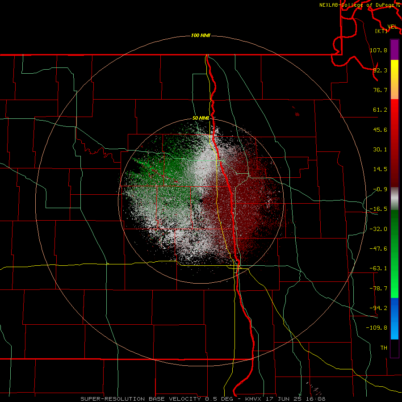Click the 76.7 velocity scale value
The width and height of the screenshot is (402, 402).
pos(380,90)
